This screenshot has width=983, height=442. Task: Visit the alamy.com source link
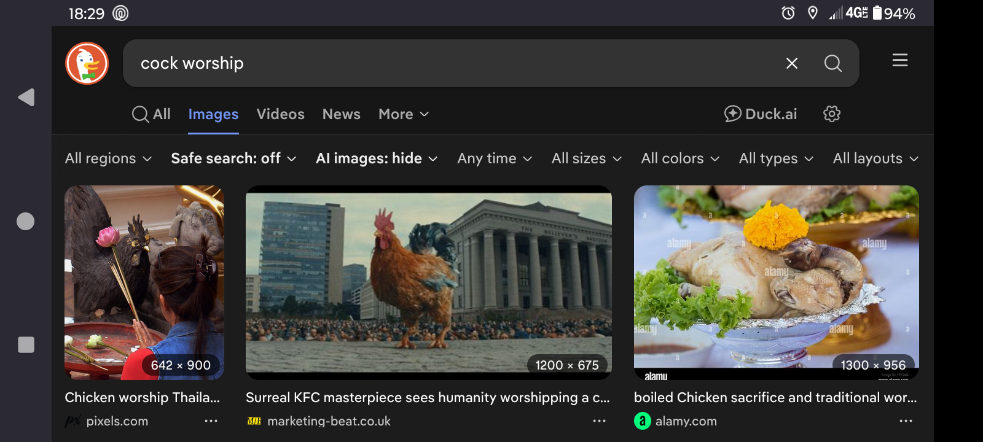click(676, 421)
